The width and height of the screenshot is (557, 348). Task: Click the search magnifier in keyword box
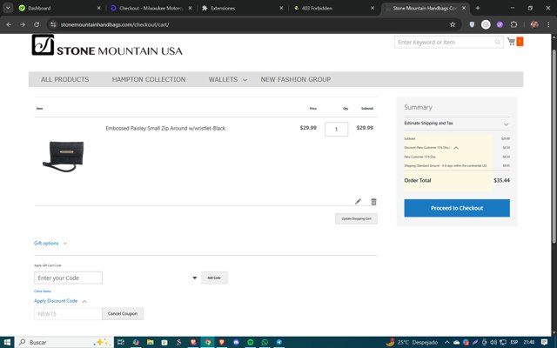[498, 43]
